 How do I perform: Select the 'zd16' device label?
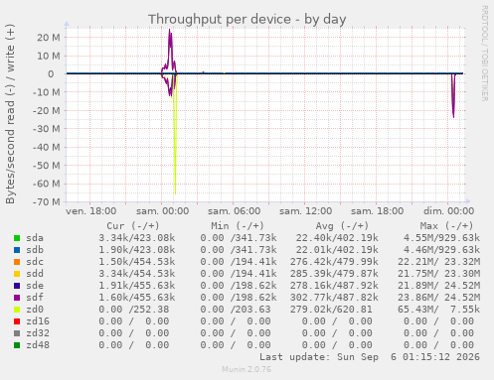click(38, 321)
